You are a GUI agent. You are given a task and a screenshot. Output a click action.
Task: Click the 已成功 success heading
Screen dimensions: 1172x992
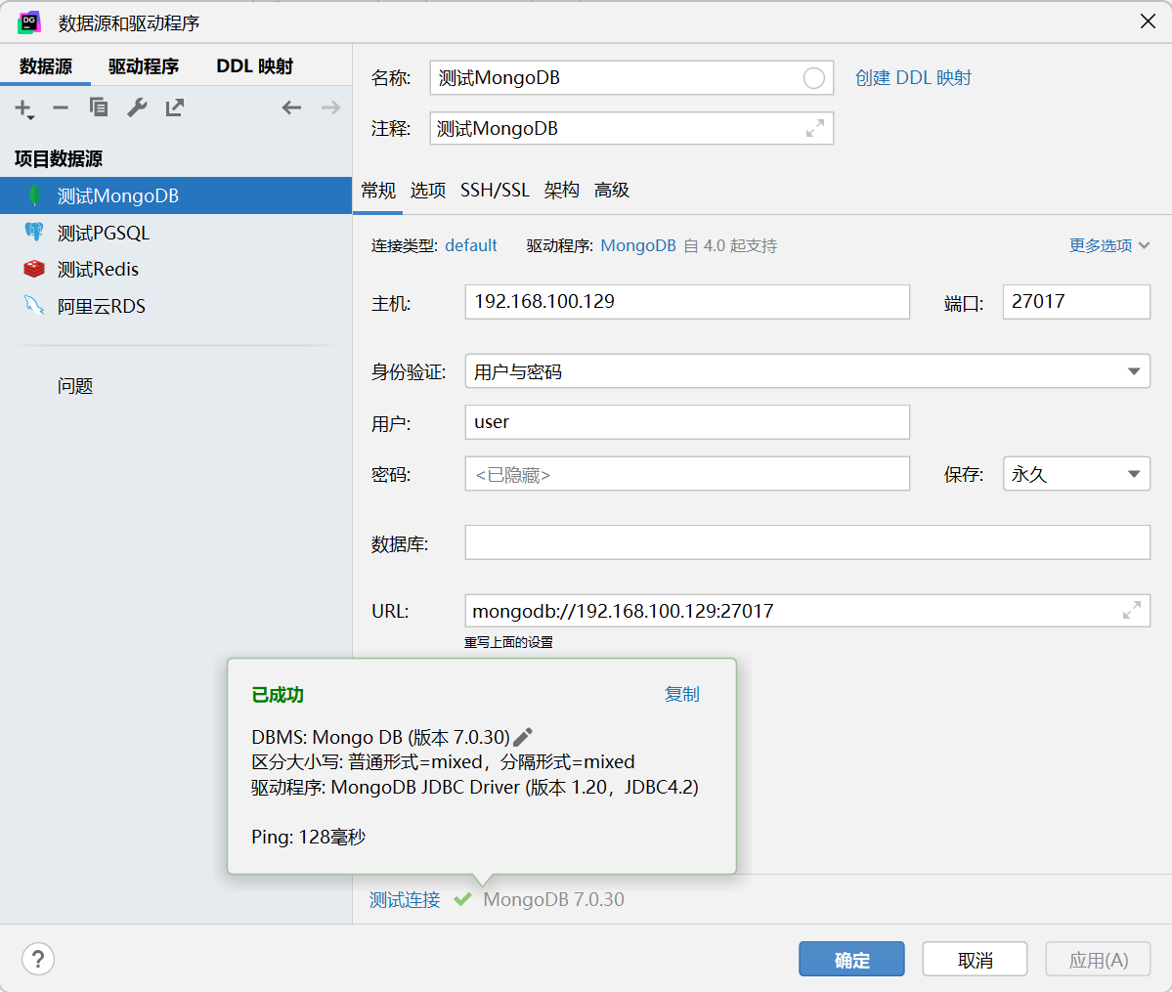(278, 695)
